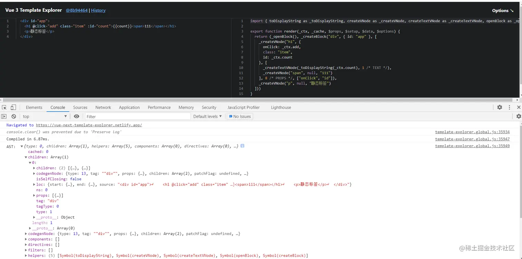This screenshot has height=259, width=522.
Task: Click the info badge beside the AST object
Action: (242, 146)
